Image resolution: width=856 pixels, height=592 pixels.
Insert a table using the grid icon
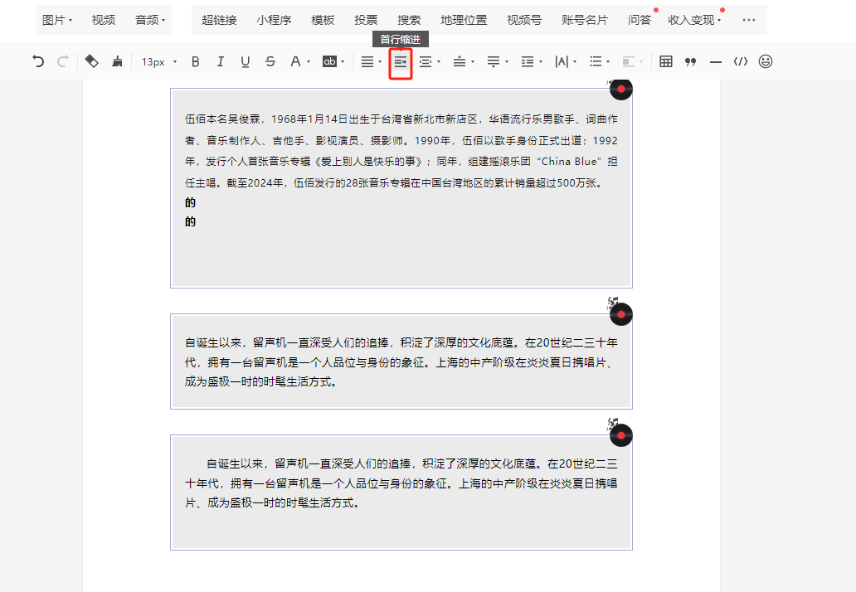[x=665, y=61]
